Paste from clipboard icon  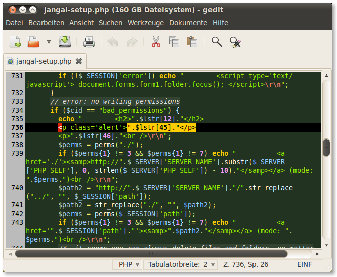pos(192,42)
